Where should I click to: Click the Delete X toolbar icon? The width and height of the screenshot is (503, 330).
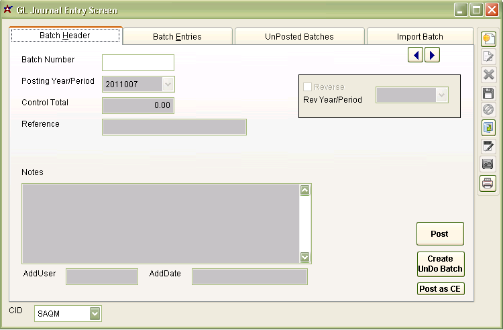click(488, 74)
